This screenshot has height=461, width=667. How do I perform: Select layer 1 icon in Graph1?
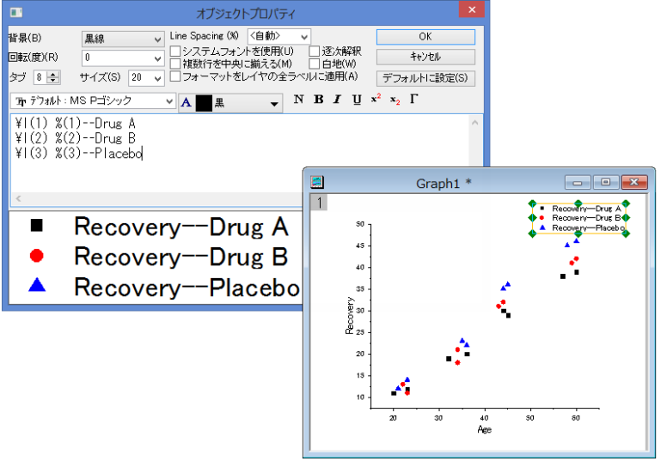tap(319, 203)
